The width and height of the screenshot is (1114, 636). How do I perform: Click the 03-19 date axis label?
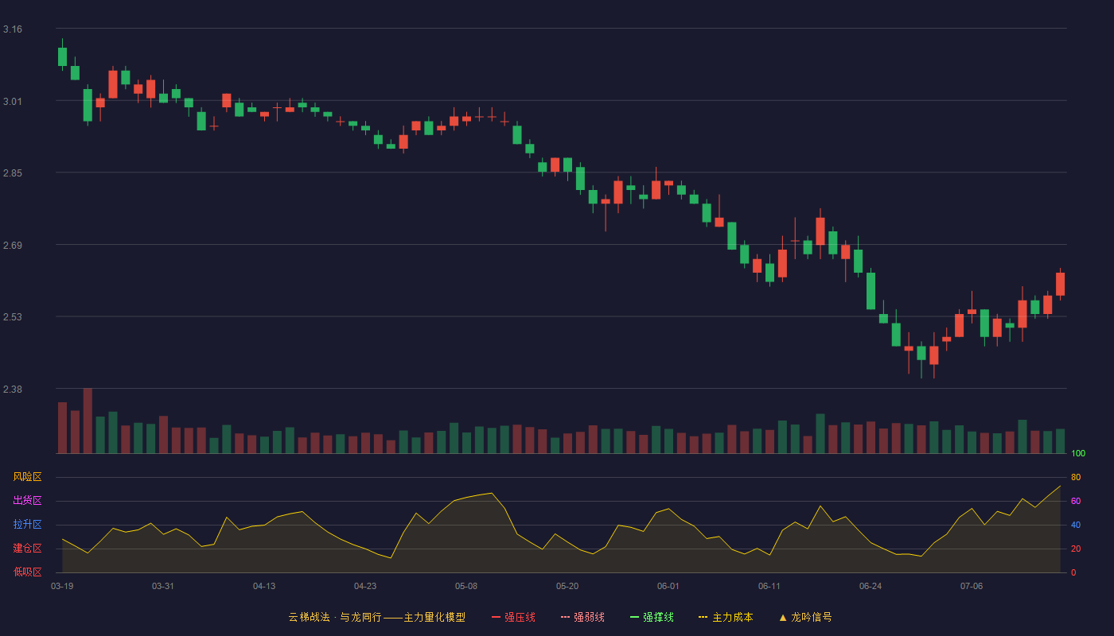[x=62, y=586]
